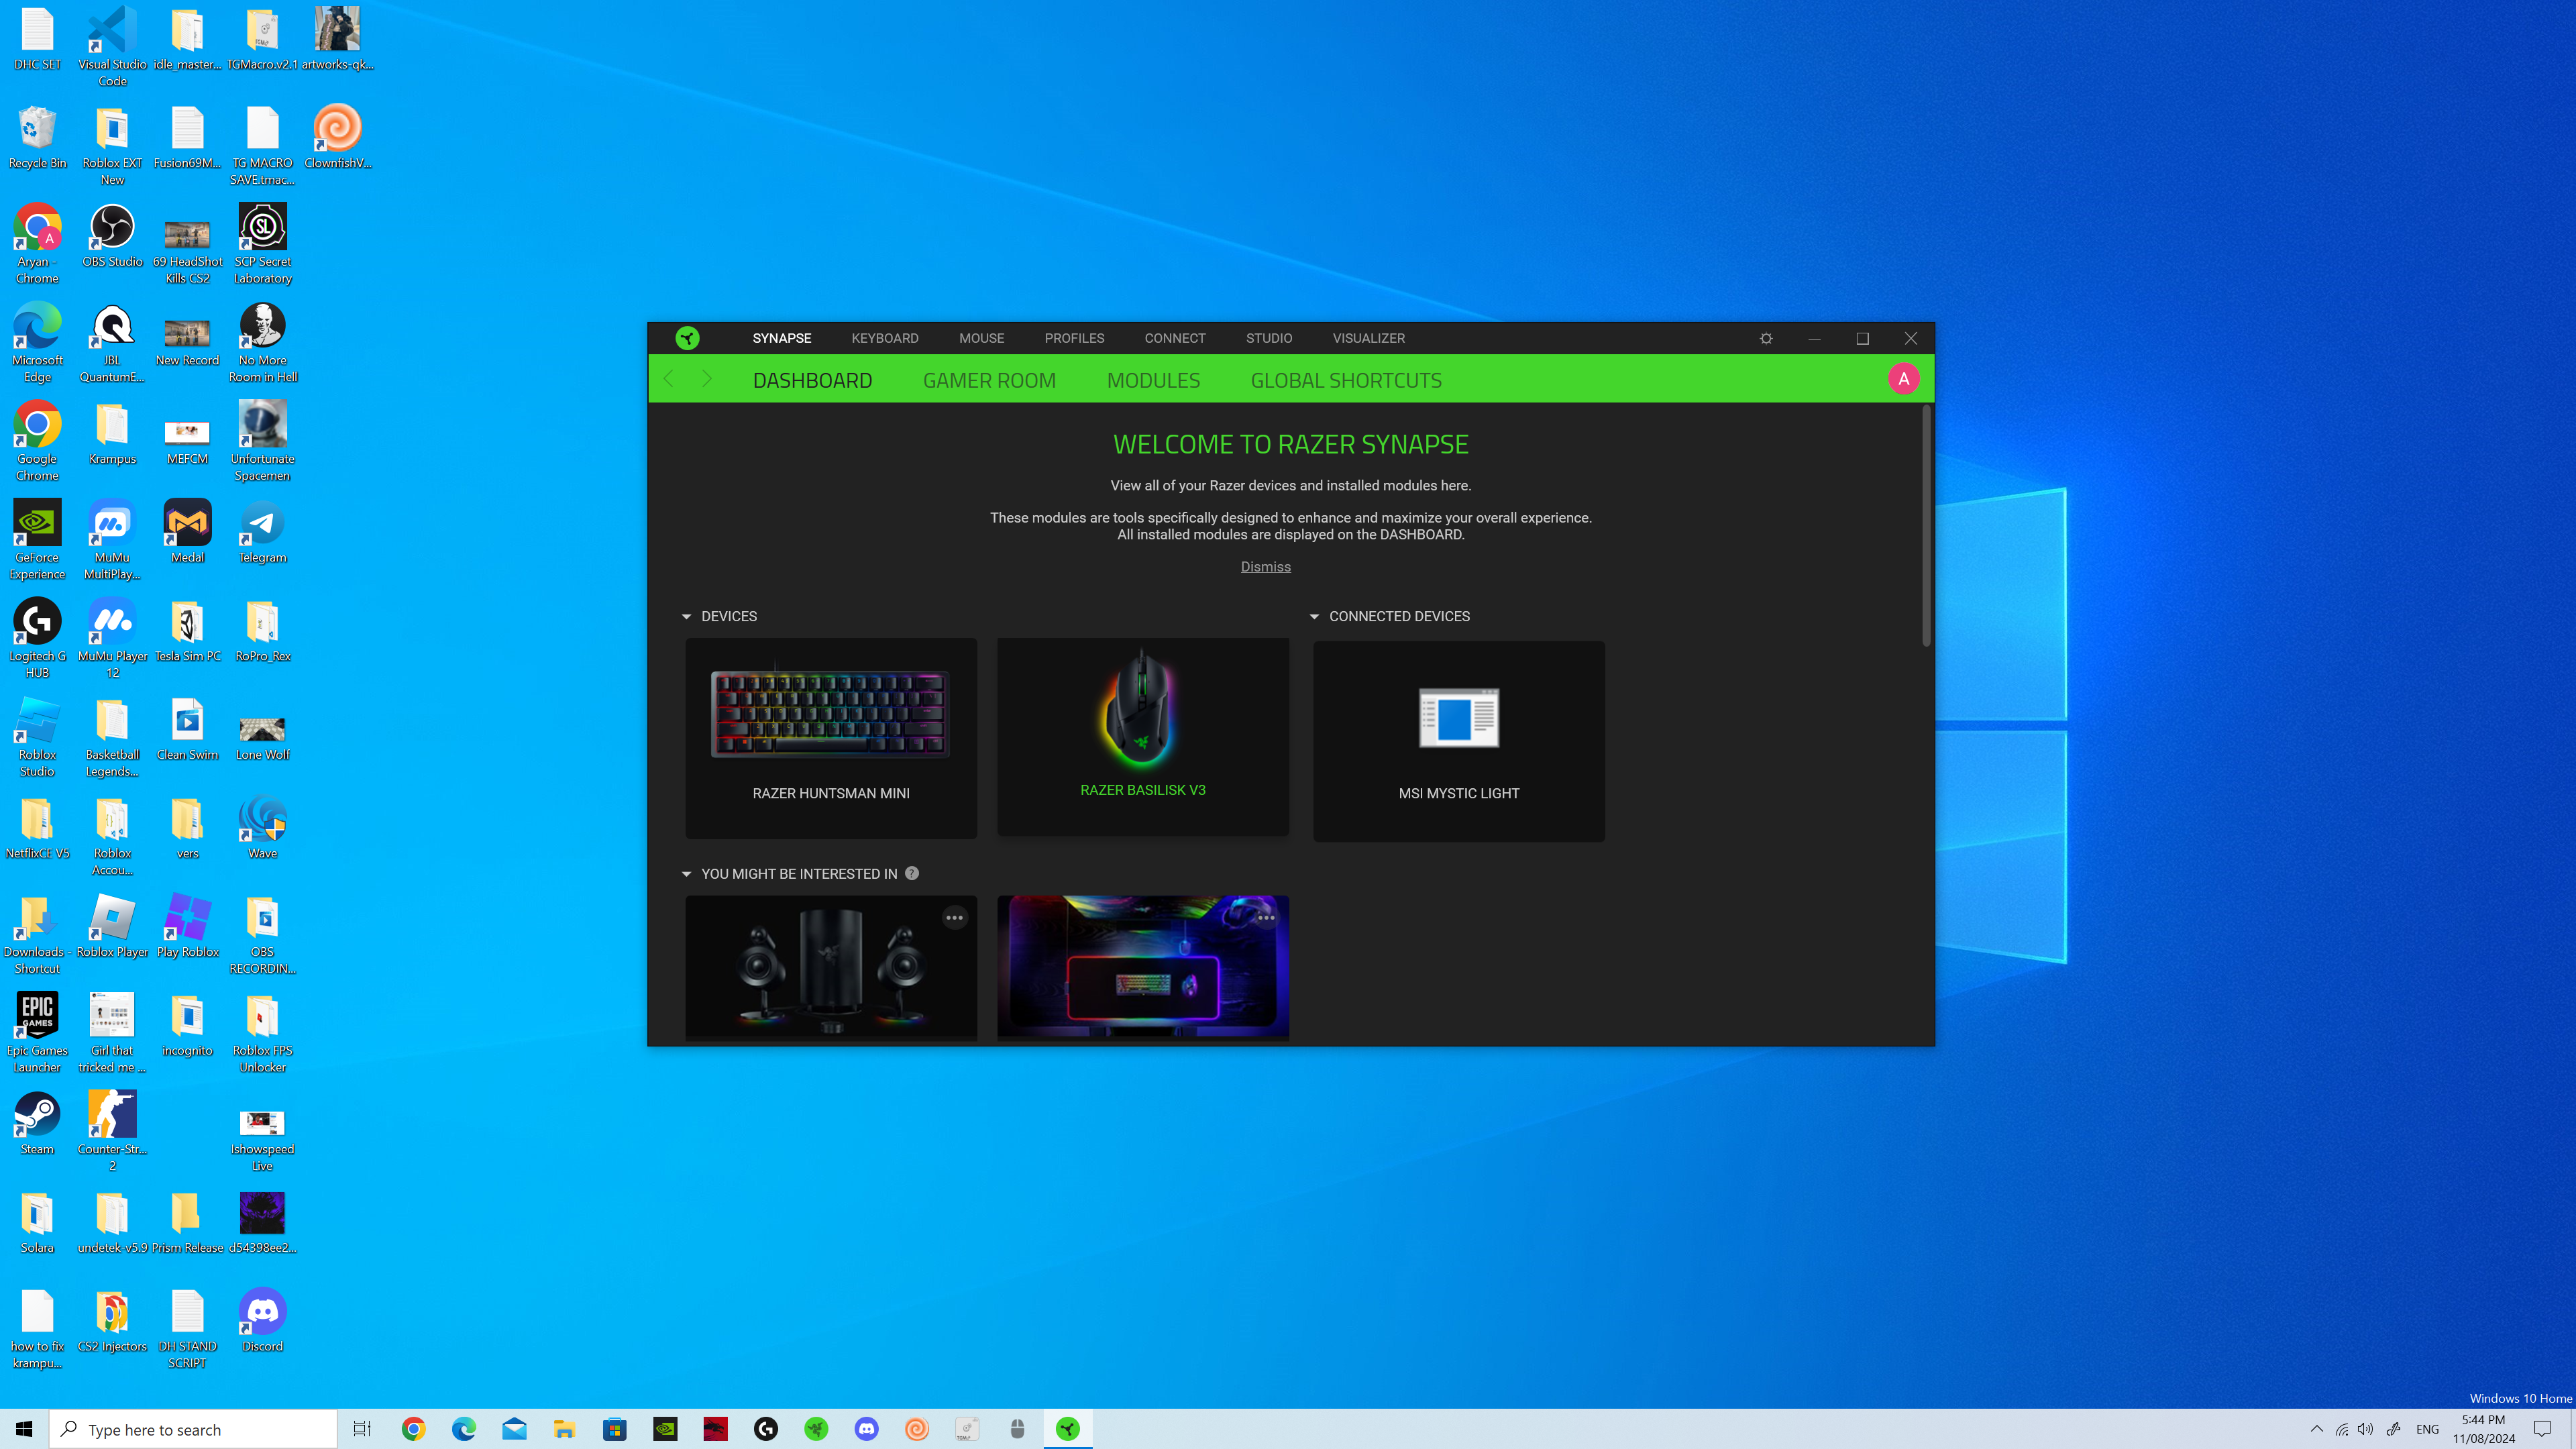Collapse the Connected Devices section

[1314, 616]
